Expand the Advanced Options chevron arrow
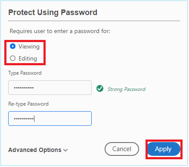Screen dimensions: 189x167 click(65, 150)
